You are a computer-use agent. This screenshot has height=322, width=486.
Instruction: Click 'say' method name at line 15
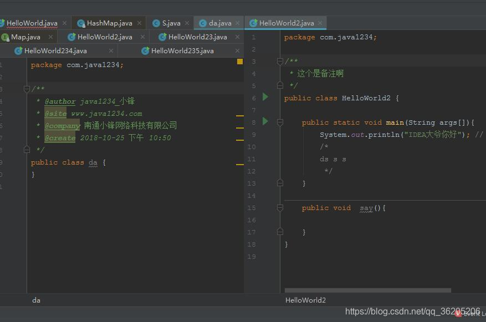(366, 208)
